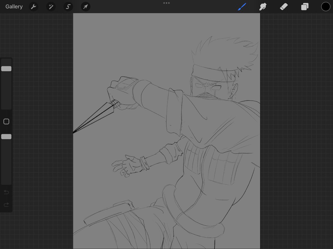Select the Eraser tool

click(x=284, y=7)
